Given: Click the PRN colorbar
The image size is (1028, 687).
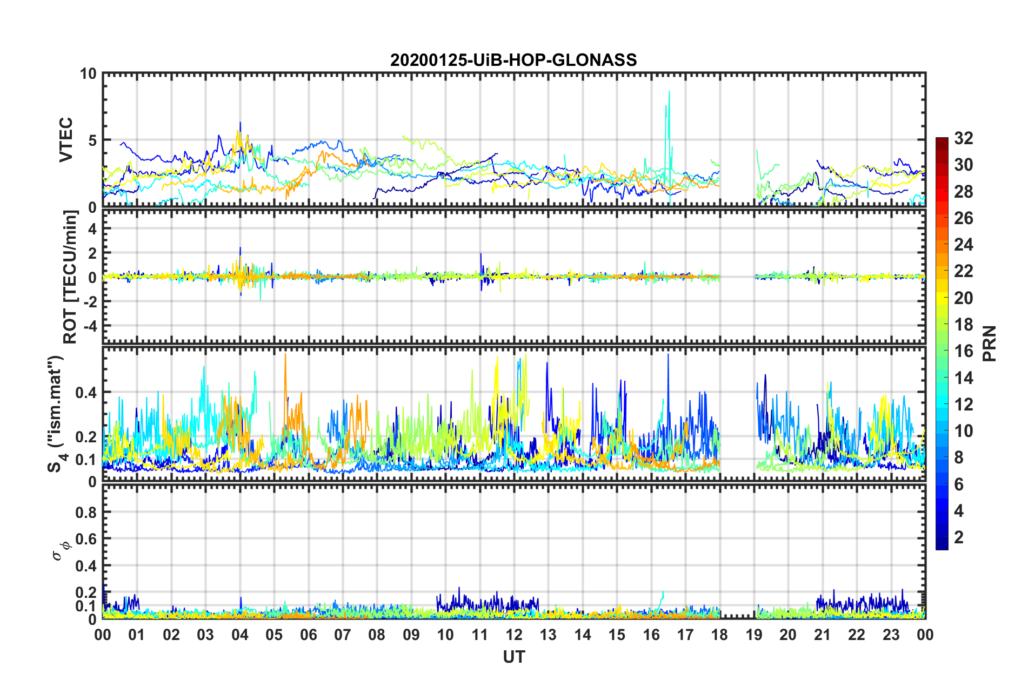Looking at the screenshot, I should coord(942,343).
